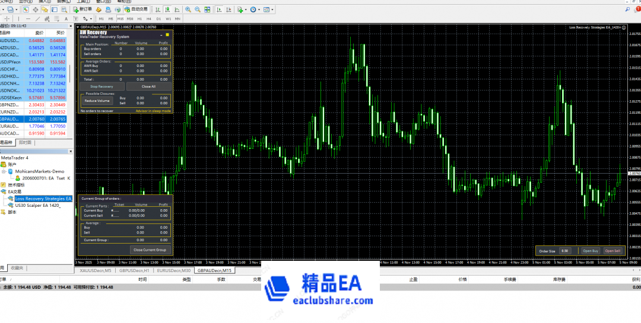Switch chart to M1 timeframe
Image resolution: width=641 pixels, height=323 pixels.
(101, 19)
